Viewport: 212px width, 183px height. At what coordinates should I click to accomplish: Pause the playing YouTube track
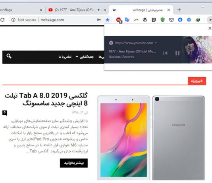tap(177, 53)
